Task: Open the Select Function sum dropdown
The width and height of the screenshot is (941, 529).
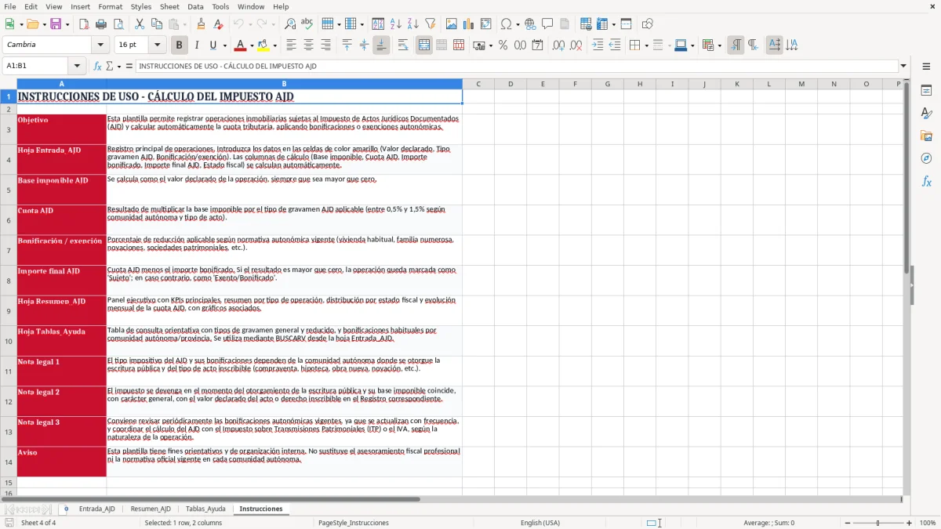Action: tap(118, 67)
